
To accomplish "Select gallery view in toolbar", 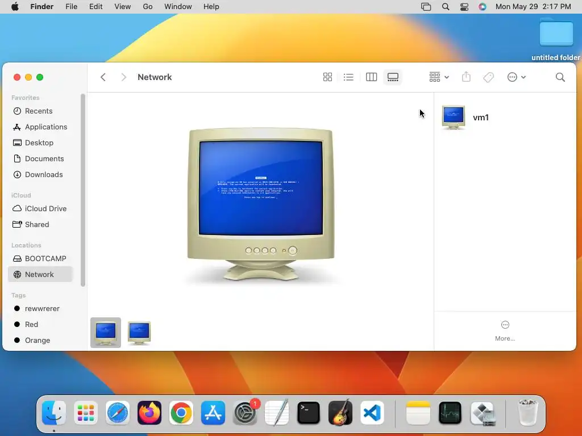I will [x=393, y=77].
